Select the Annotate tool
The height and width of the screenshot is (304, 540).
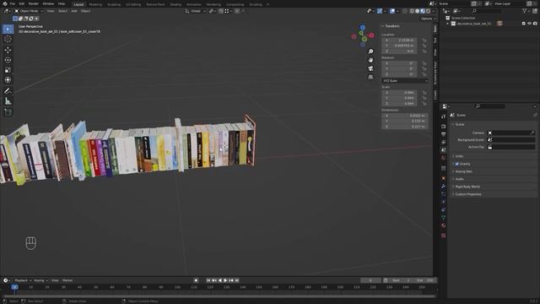click(8, 91)
